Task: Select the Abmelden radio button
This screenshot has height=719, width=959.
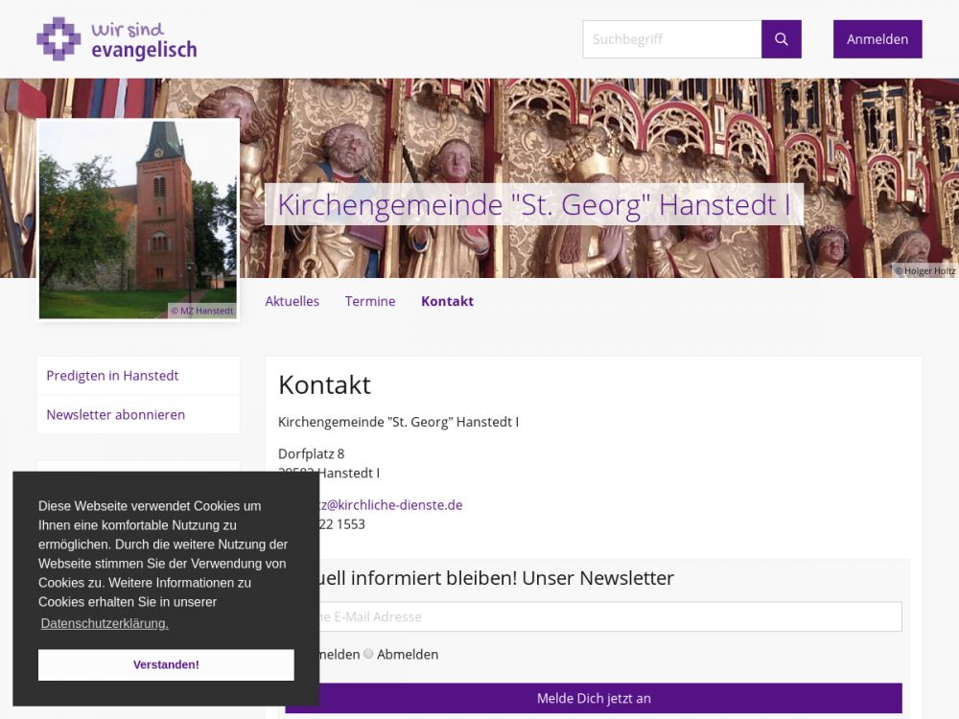Action: 369,655
